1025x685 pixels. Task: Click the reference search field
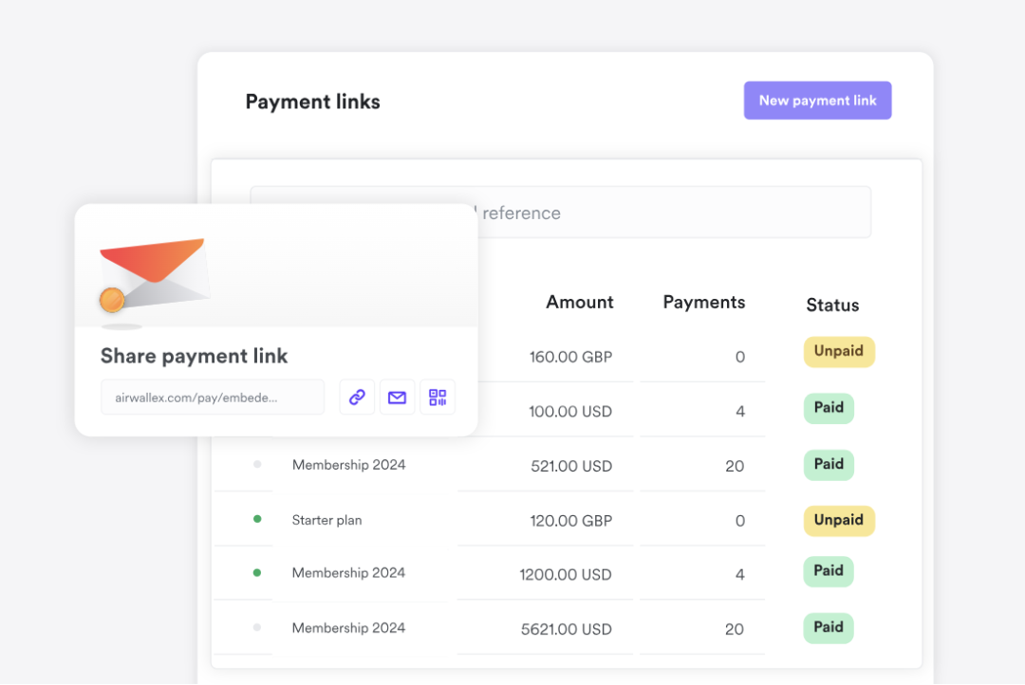(x=560, y=213)
